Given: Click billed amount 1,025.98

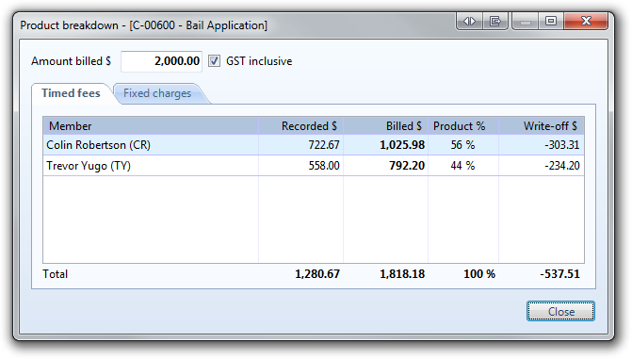Looking at the screenshot, I should click(x=402, y=145).
